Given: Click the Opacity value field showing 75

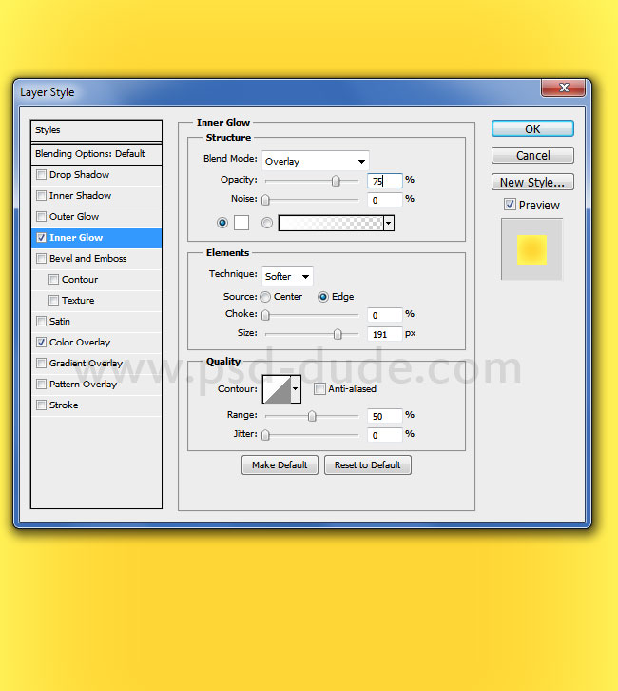Looking at the screenshot, I should (385, 181).
